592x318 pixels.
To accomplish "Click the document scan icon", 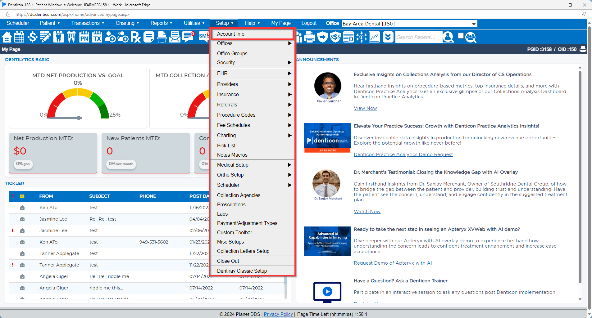I will point(162,37).
